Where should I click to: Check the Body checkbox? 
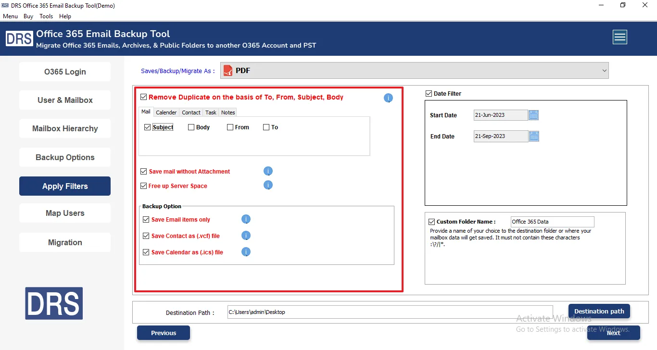click(191, 127)
